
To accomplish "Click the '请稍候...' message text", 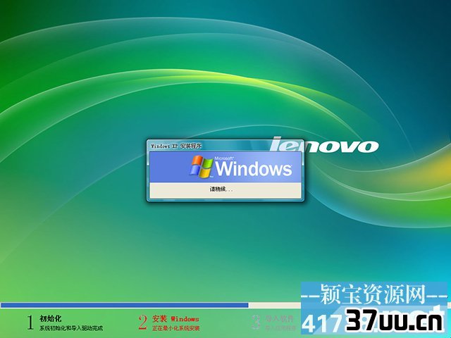I will 221,189.
